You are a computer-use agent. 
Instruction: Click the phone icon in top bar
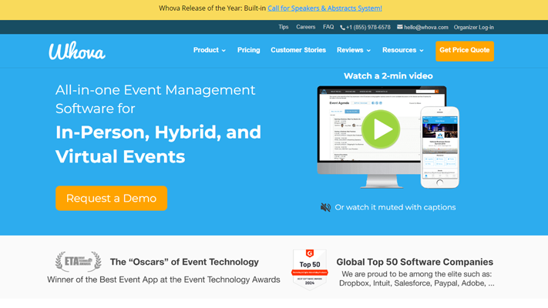pos(342,27)
